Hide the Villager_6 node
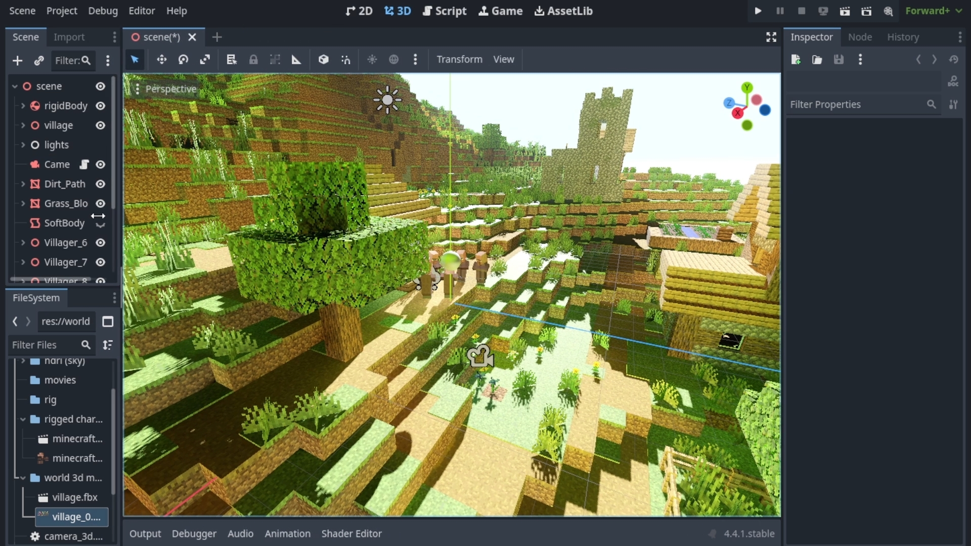The height and width of the screenshot is (546, 971). click(x=101, y=243)
